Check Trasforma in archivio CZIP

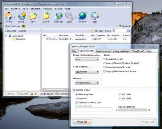click(x=77, y=102)
